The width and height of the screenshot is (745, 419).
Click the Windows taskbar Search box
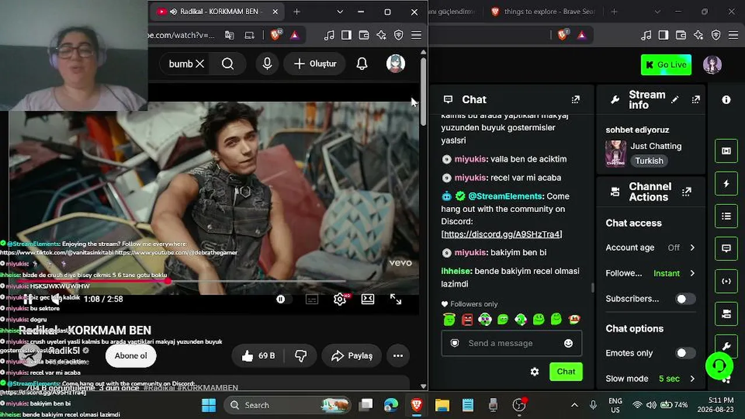coord(288,405)
